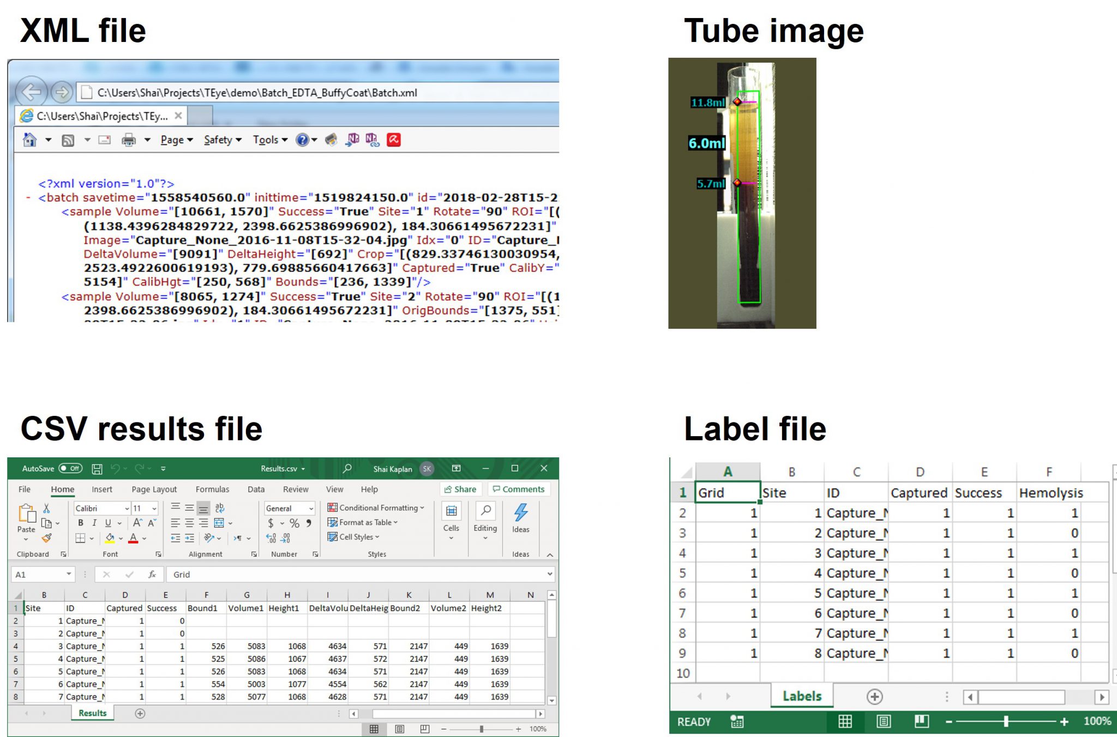Switch to the Page Layout ribbon tab
The image size is (1117, 737).
154,490
